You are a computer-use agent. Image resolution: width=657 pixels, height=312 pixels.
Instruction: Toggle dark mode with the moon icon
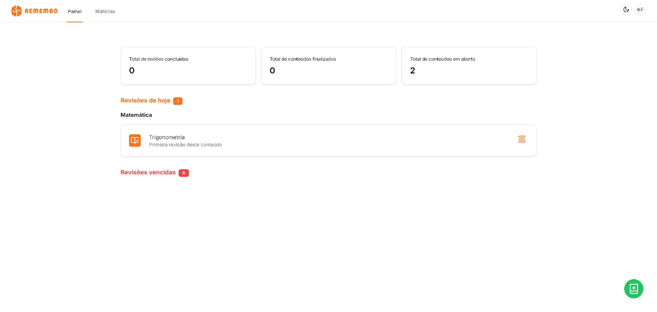click(x=626, y=10)
